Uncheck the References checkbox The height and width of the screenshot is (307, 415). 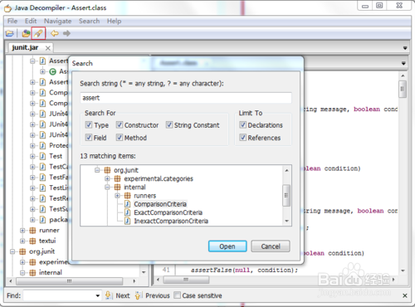[242, 138]
